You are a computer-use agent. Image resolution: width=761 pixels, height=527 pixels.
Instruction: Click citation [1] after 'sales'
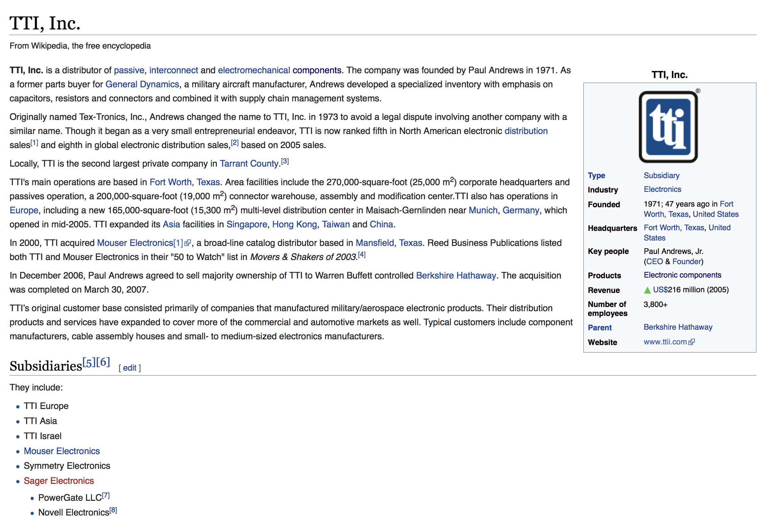pyautogui.click(x=34, y=143)
